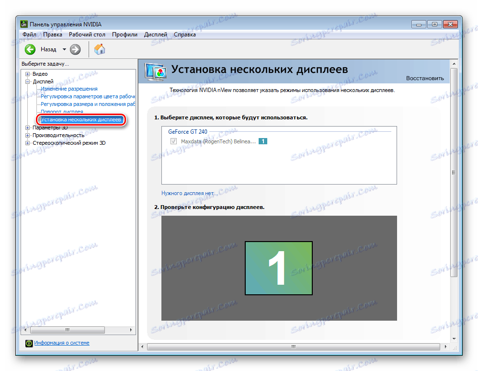
Task: Click the green Back arrow icon
Action: coord(30,49)
